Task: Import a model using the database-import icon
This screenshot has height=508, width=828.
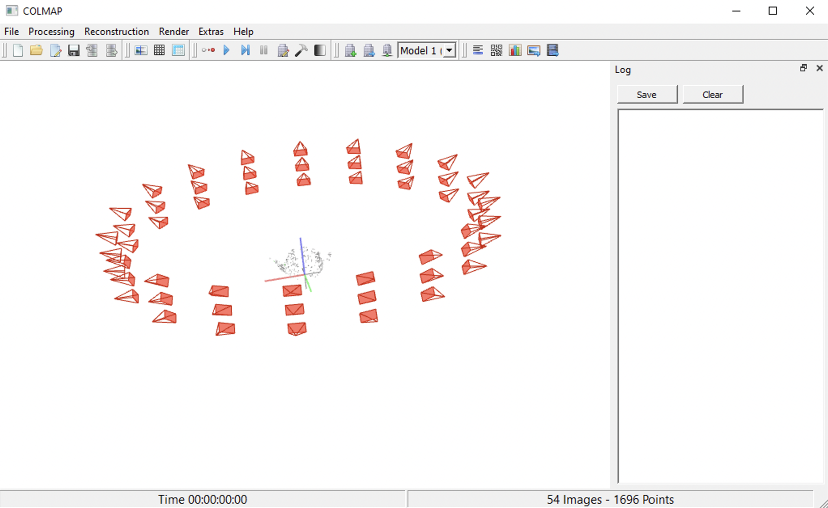Action: pyautogui.click(x=92, y=50)
